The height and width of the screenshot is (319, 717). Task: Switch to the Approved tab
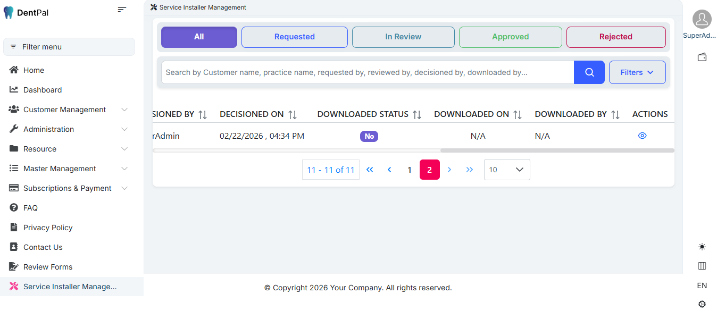[x=510, y=37]
